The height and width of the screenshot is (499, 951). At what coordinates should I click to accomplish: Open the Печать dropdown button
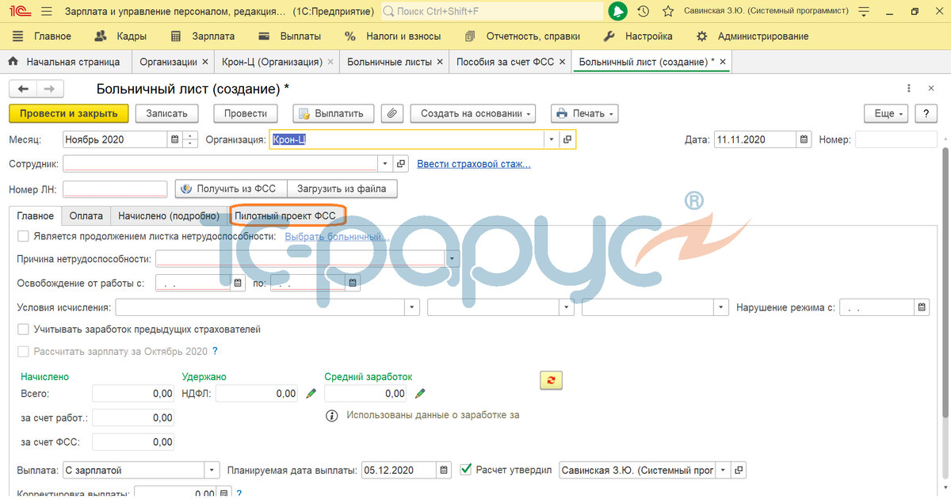585,113
